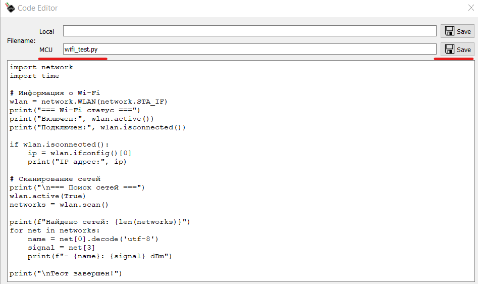Click the line "import time"
This screenshot has height=284, width=478.
(34, 76)
